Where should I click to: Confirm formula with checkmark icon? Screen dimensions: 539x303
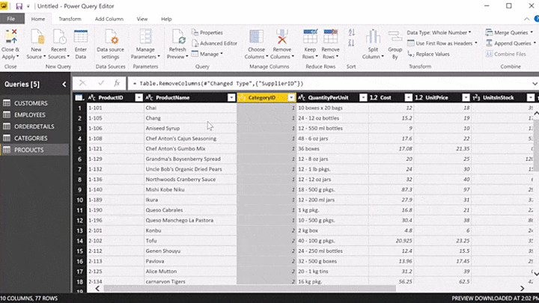101,83
